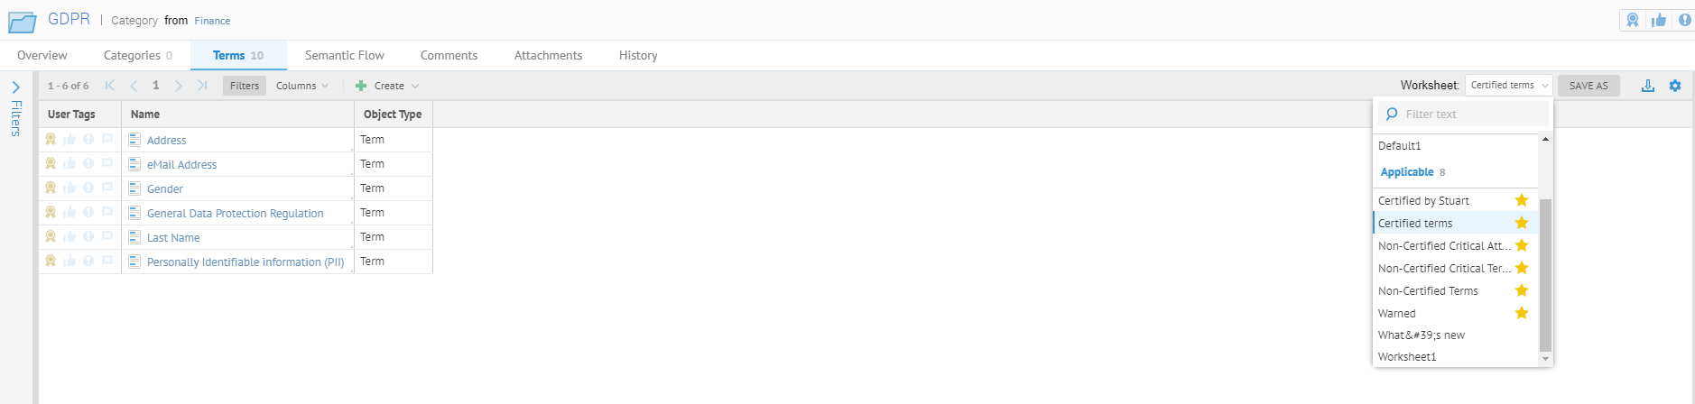Click the SAVE AS button

click(1588, 86)
